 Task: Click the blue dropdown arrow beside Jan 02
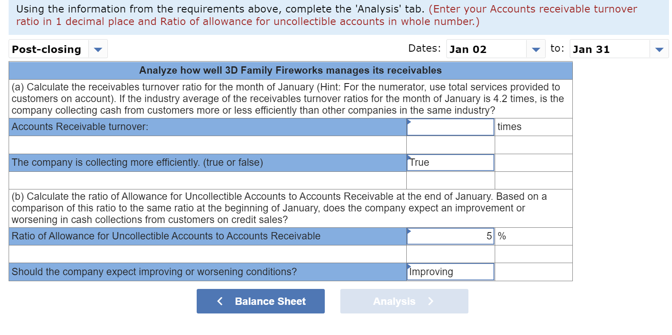point(536,49)
